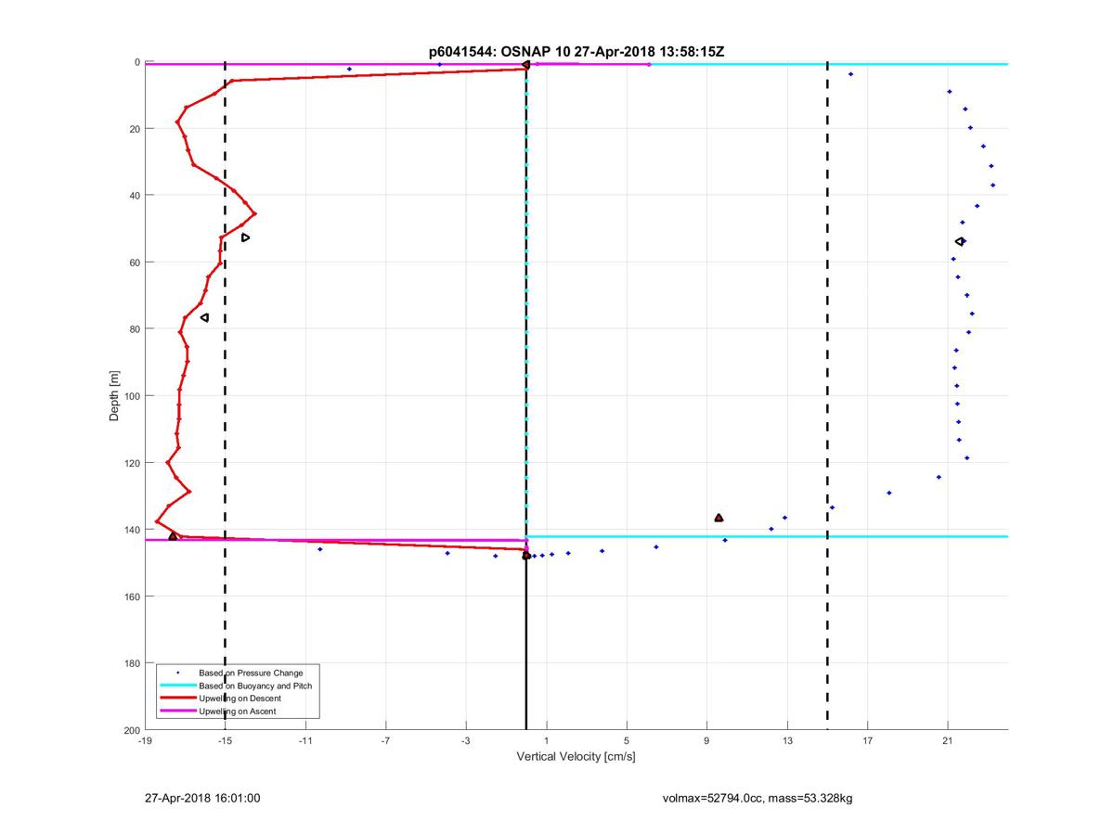Click the 'Depth [m]' axis label
The image size is (1114, 821).
tap(115, 396)
